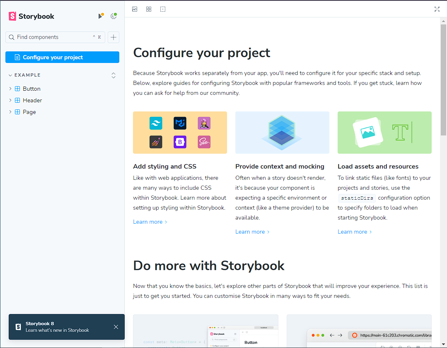Click the Storybook logo

tap(31, 16)
